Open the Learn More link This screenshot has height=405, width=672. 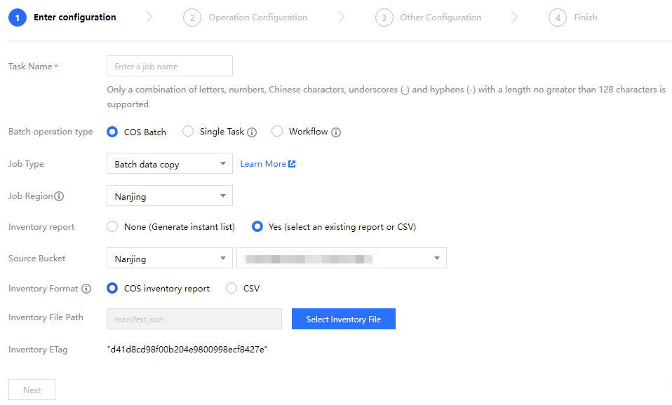pyautogui.click(x=263, y=164)
